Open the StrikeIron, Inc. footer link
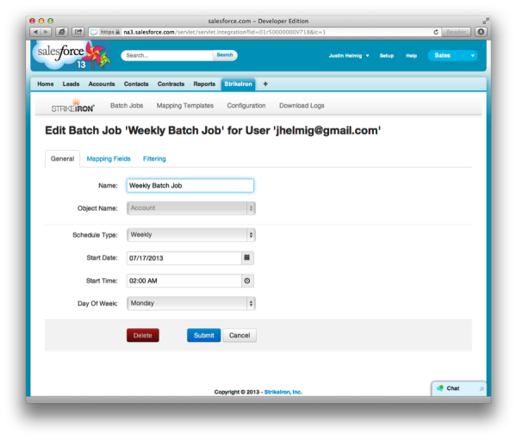This screenshot has width=517, height=440. click(x=283, y=392)
